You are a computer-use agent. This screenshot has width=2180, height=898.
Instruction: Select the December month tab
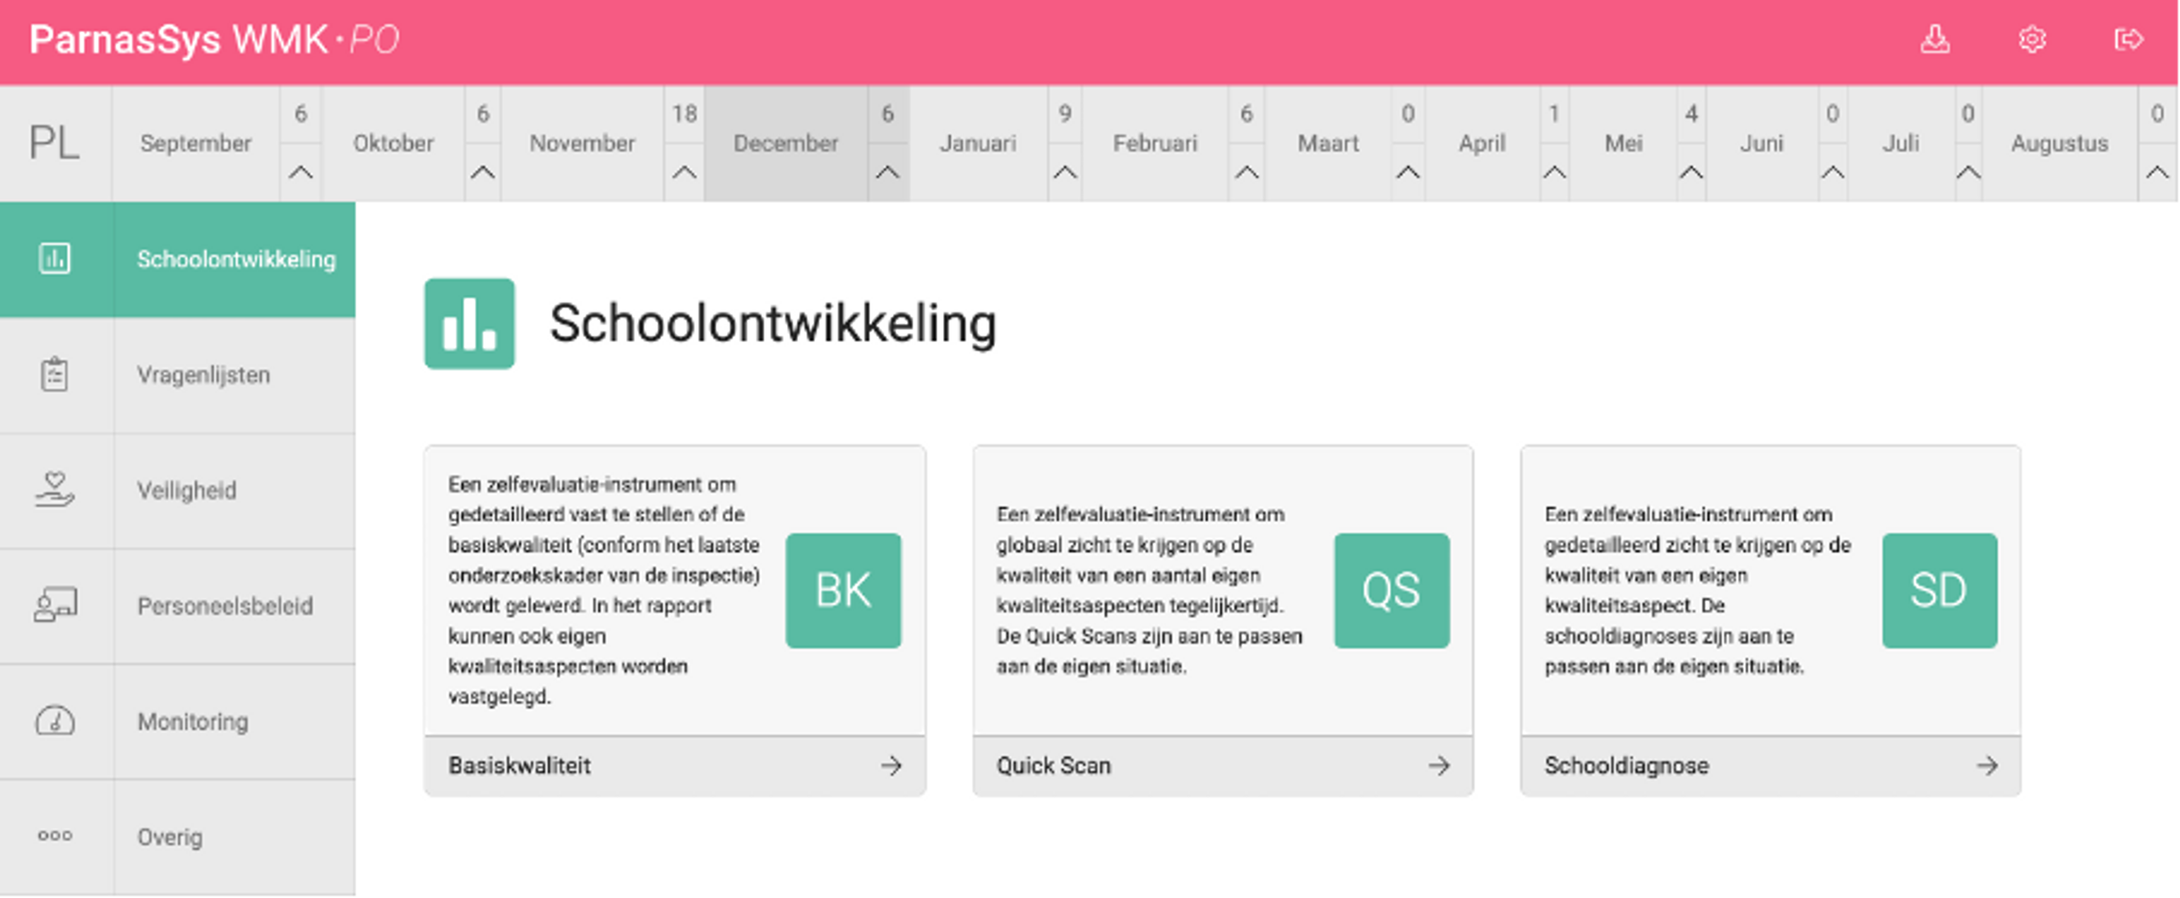coord(785,143)
